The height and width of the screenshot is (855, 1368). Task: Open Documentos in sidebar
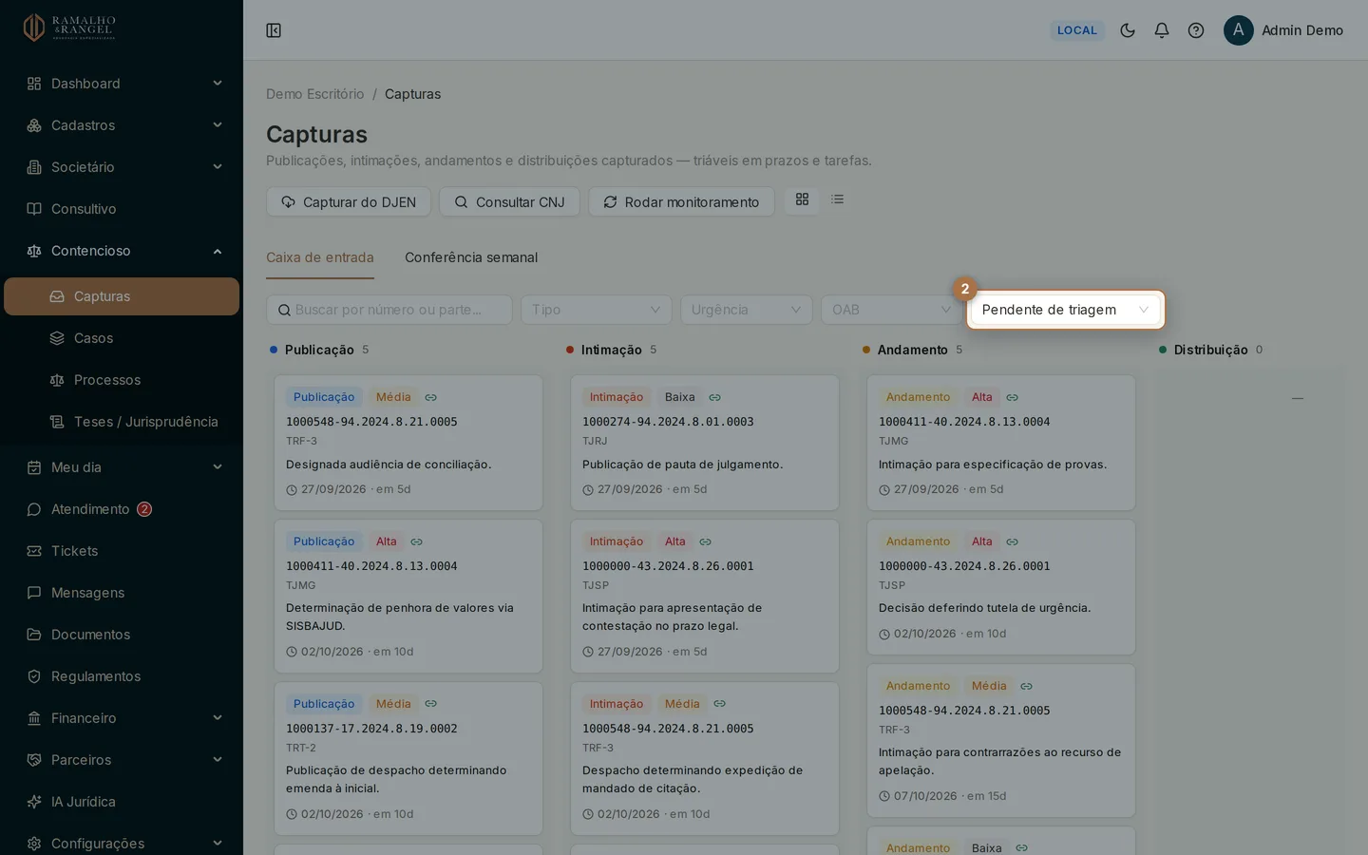pyautogui.click(x=122, y=635)
